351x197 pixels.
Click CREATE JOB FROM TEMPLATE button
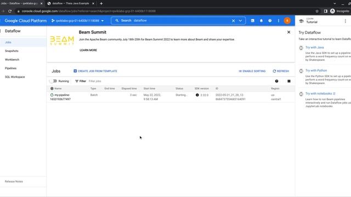pyautogui.click(x=95, y=71)
